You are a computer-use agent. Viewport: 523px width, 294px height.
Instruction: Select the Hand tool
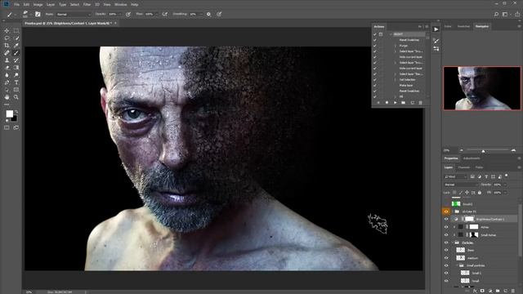[x=7, y=97]
